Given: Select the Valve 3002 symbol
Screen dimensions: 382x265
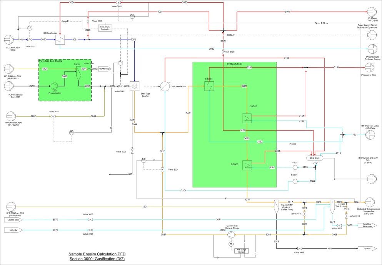Looking at the screenshot, I should click(120, 86).
